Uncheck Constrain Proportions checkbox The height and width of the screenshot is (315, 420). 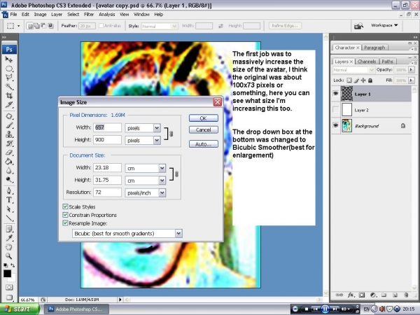65,215
